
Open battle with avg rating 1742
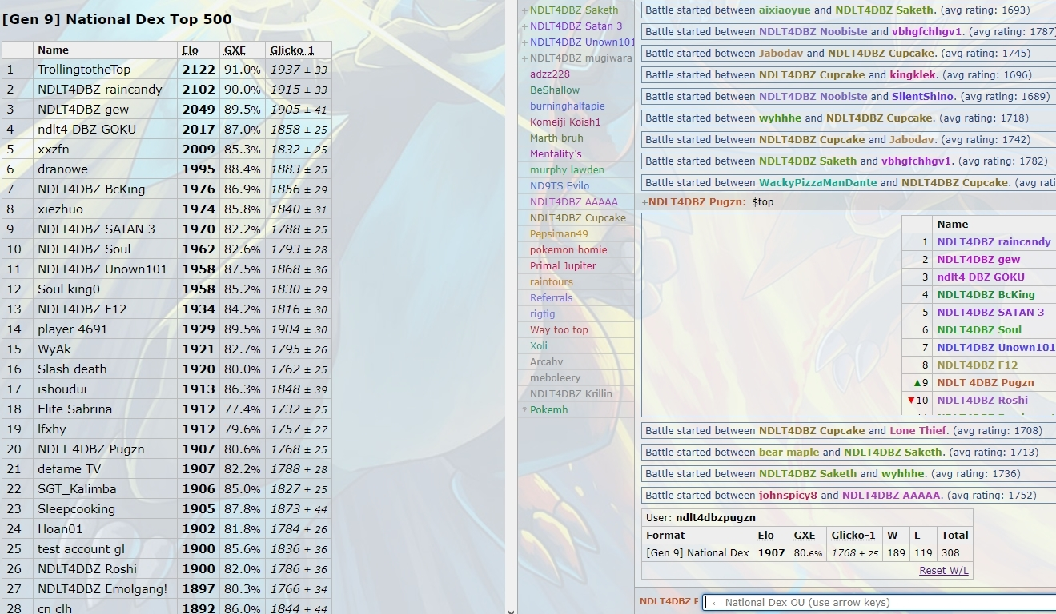pyautogui.click(x=849, y=140)
